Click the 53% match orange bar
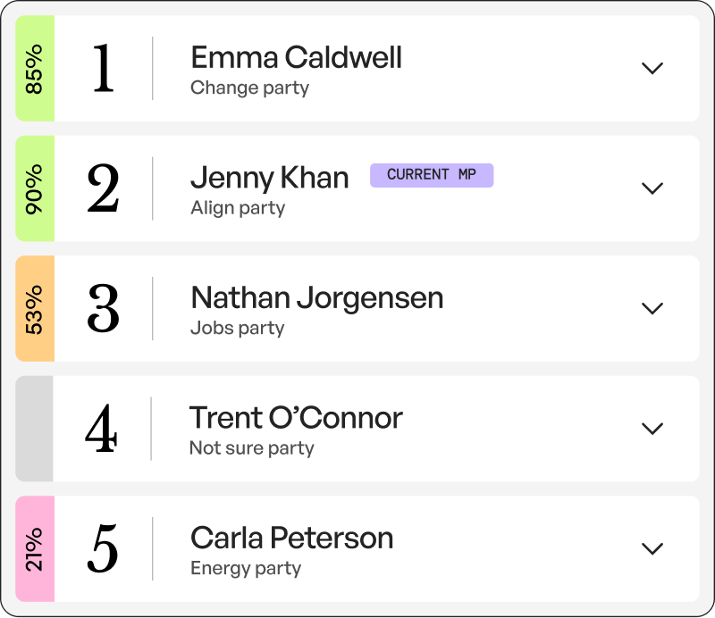This screenshot has width=715, height=618. [35, 308]
